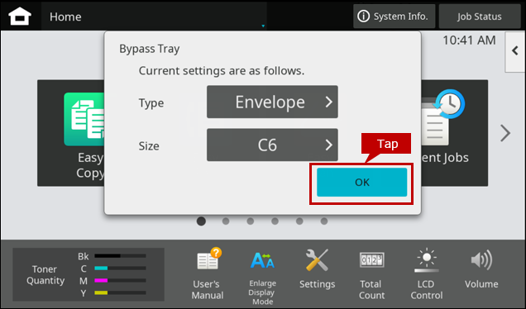Check black (Bk) toner level bar
This screenshot has width=526, height=309.
pyautogui.click(x=120, y=256)
